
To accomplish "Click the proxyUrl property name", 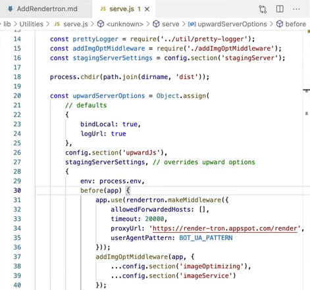I will click(x=126, y=228).
